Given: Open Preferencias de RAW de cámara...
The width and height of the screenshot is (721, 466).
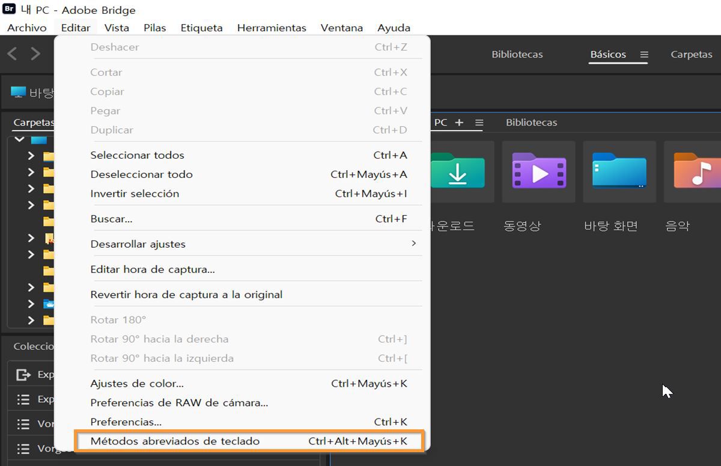Looking at the screenshot, I should 242,403.
